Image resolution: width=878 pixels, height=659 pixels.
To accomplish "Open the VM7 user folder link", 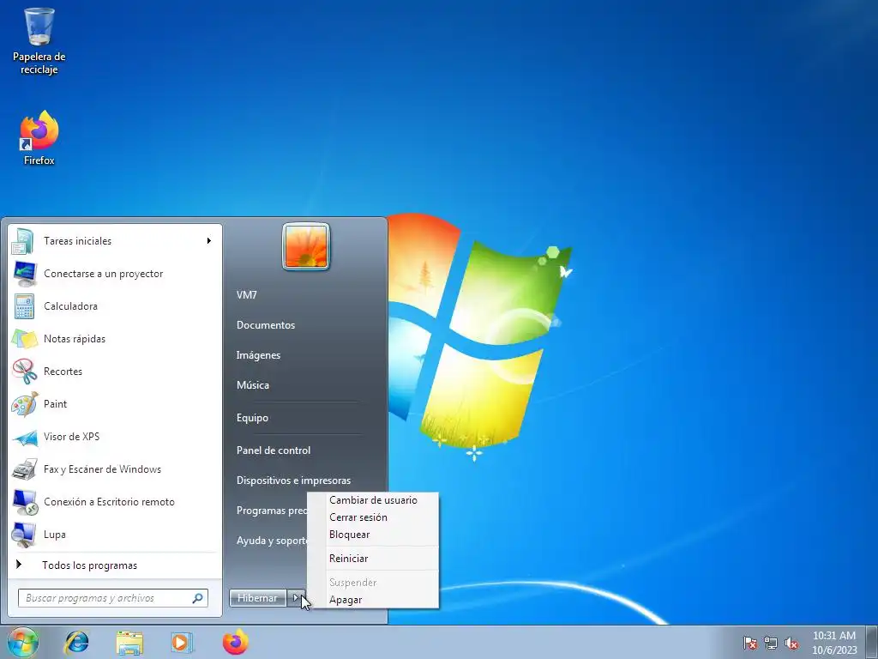I will [246, 295].
